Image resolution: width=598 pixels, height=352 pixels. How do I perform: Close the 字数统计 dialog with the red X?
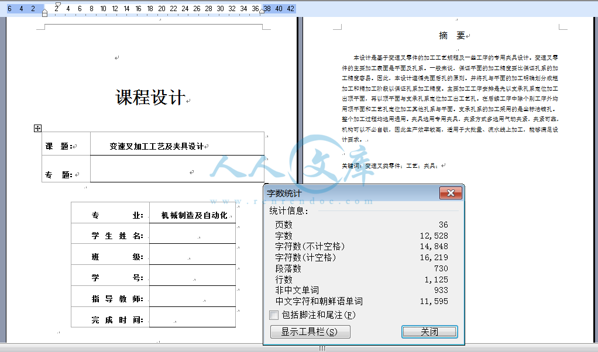coord(451,193)
